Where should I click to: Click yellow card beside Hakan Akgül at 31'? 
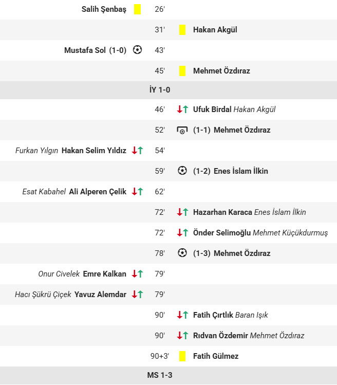182,30
